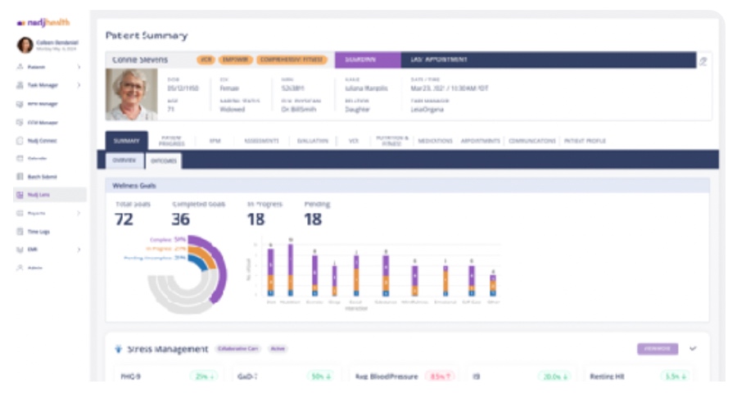Open the Outcomes sub-tab
737x393 pixels.
tap(164, 160)
